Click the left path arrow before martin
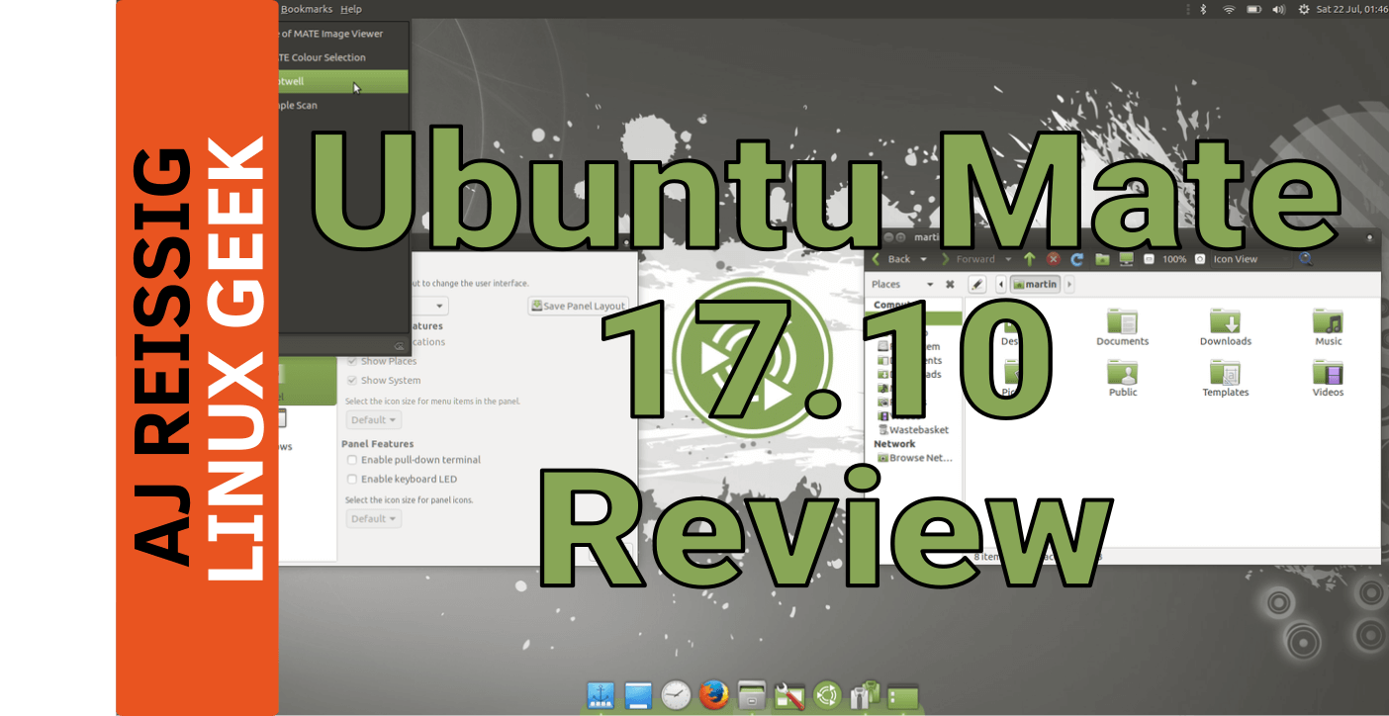The height and width of the screenshot is (716, 1389). (1000, 284)
